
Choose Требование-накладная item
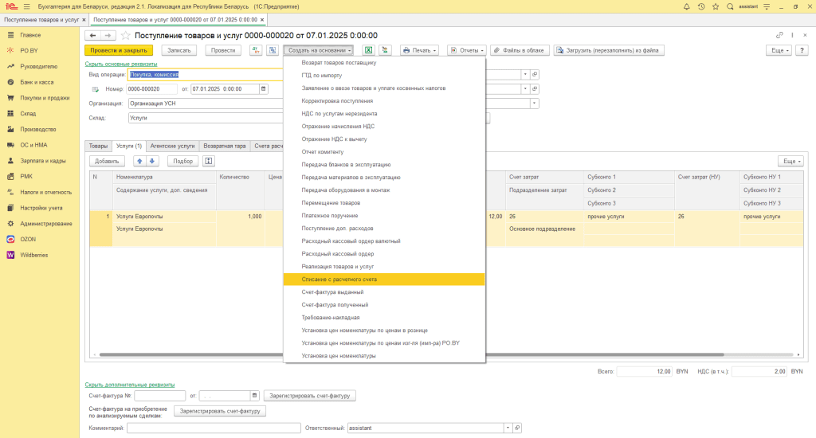(x=384, y=318)
